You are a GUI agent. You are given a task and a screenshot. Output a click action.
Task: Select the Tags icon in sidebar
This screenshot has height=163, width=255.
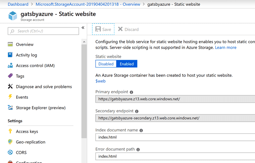(x=10, y=76)
